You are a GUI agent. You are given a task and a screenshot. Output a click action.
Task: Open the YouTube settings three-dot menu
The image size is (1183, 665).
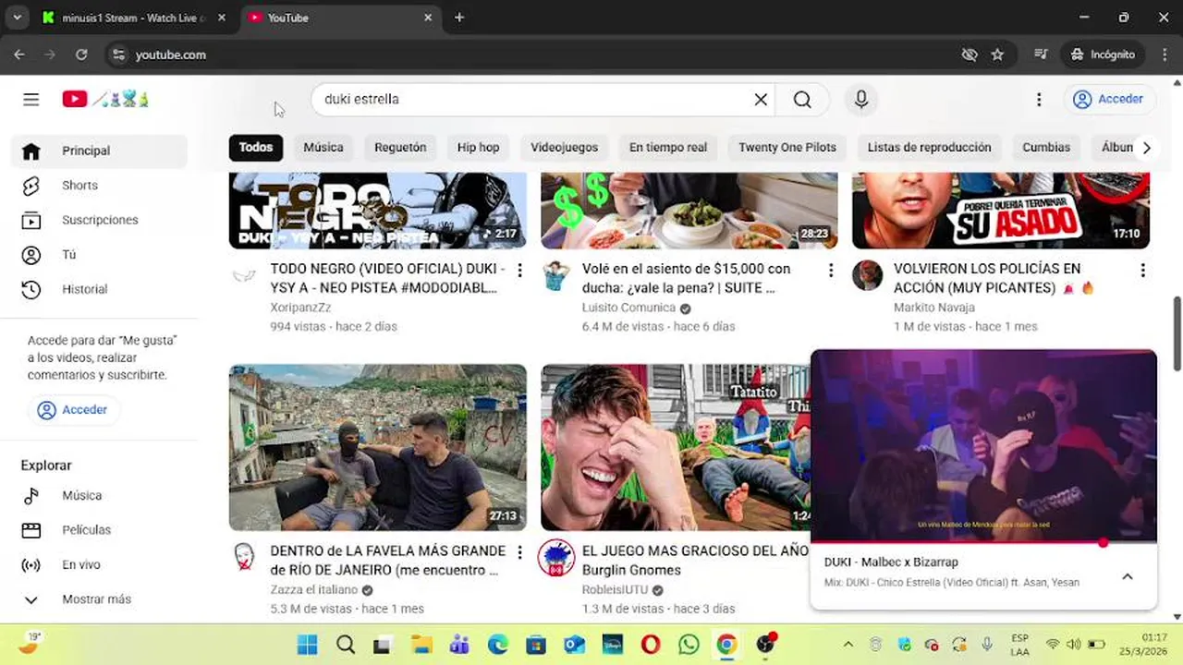point(1039,99)
